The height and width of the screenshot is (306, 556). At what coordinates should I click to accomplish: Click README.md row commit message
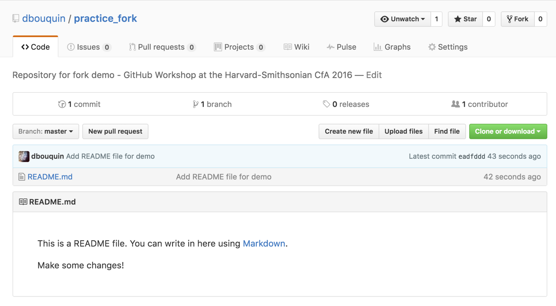click(224, 177)
